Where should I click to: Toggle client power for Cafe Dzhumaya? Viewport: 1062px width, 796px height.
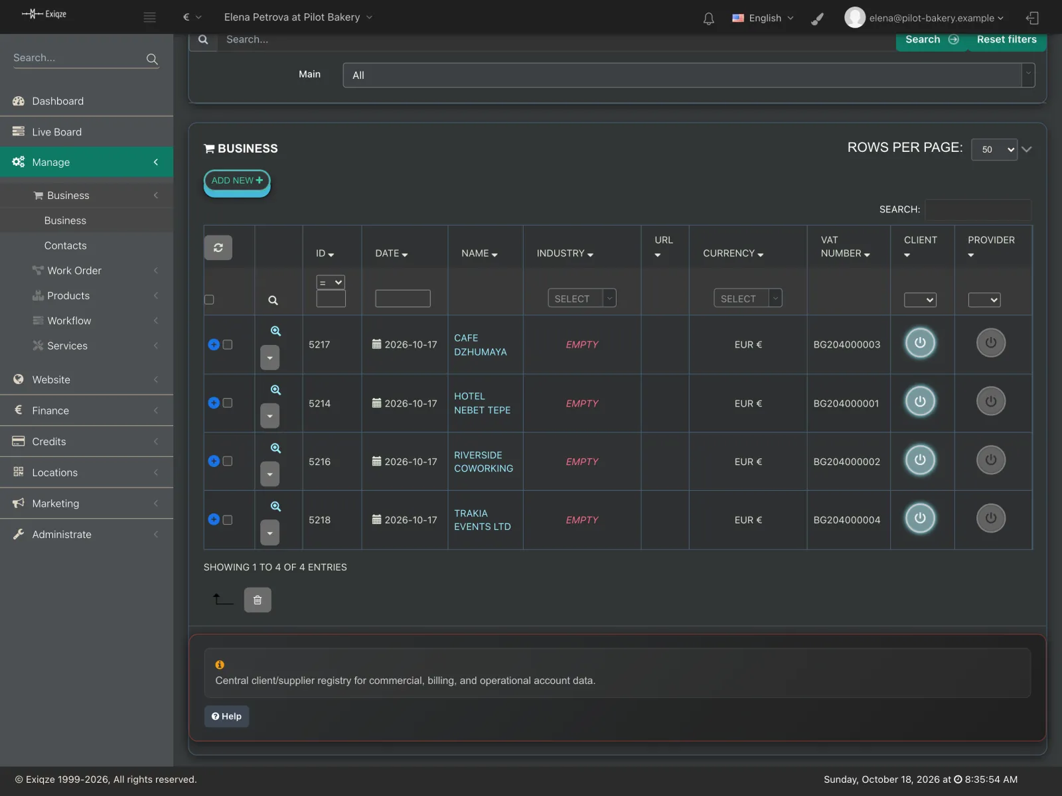[x=920, y=343]
